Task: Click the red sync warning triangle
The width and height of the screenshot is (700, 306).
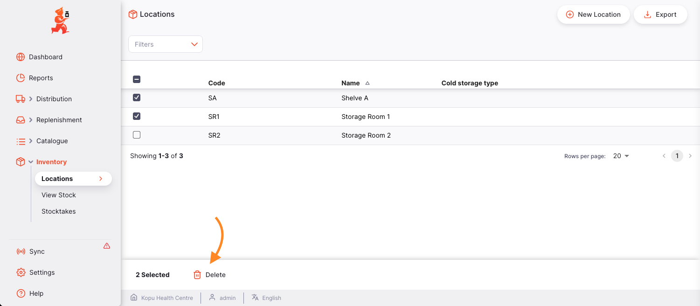Action: point(107,246)
